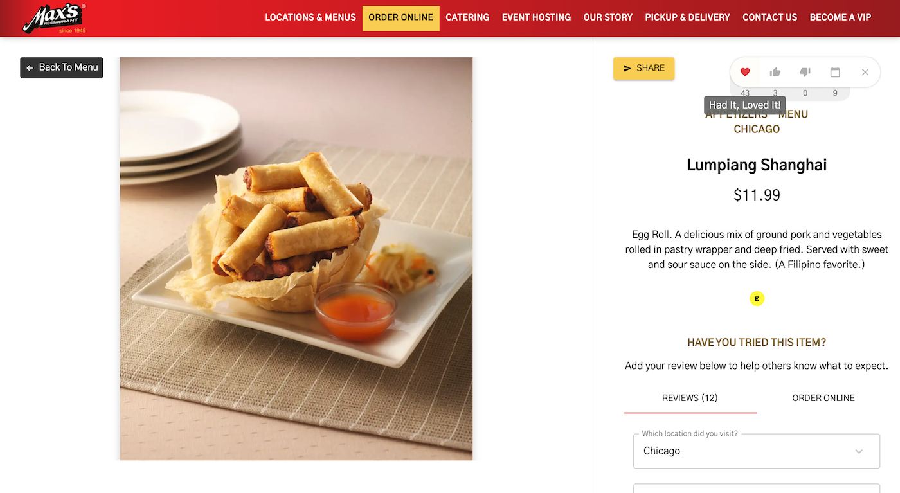Image resolution: width=900 pixels, height=493 pixels.
Task: Switch to the Order Online tab
Action: pos(824,398)
